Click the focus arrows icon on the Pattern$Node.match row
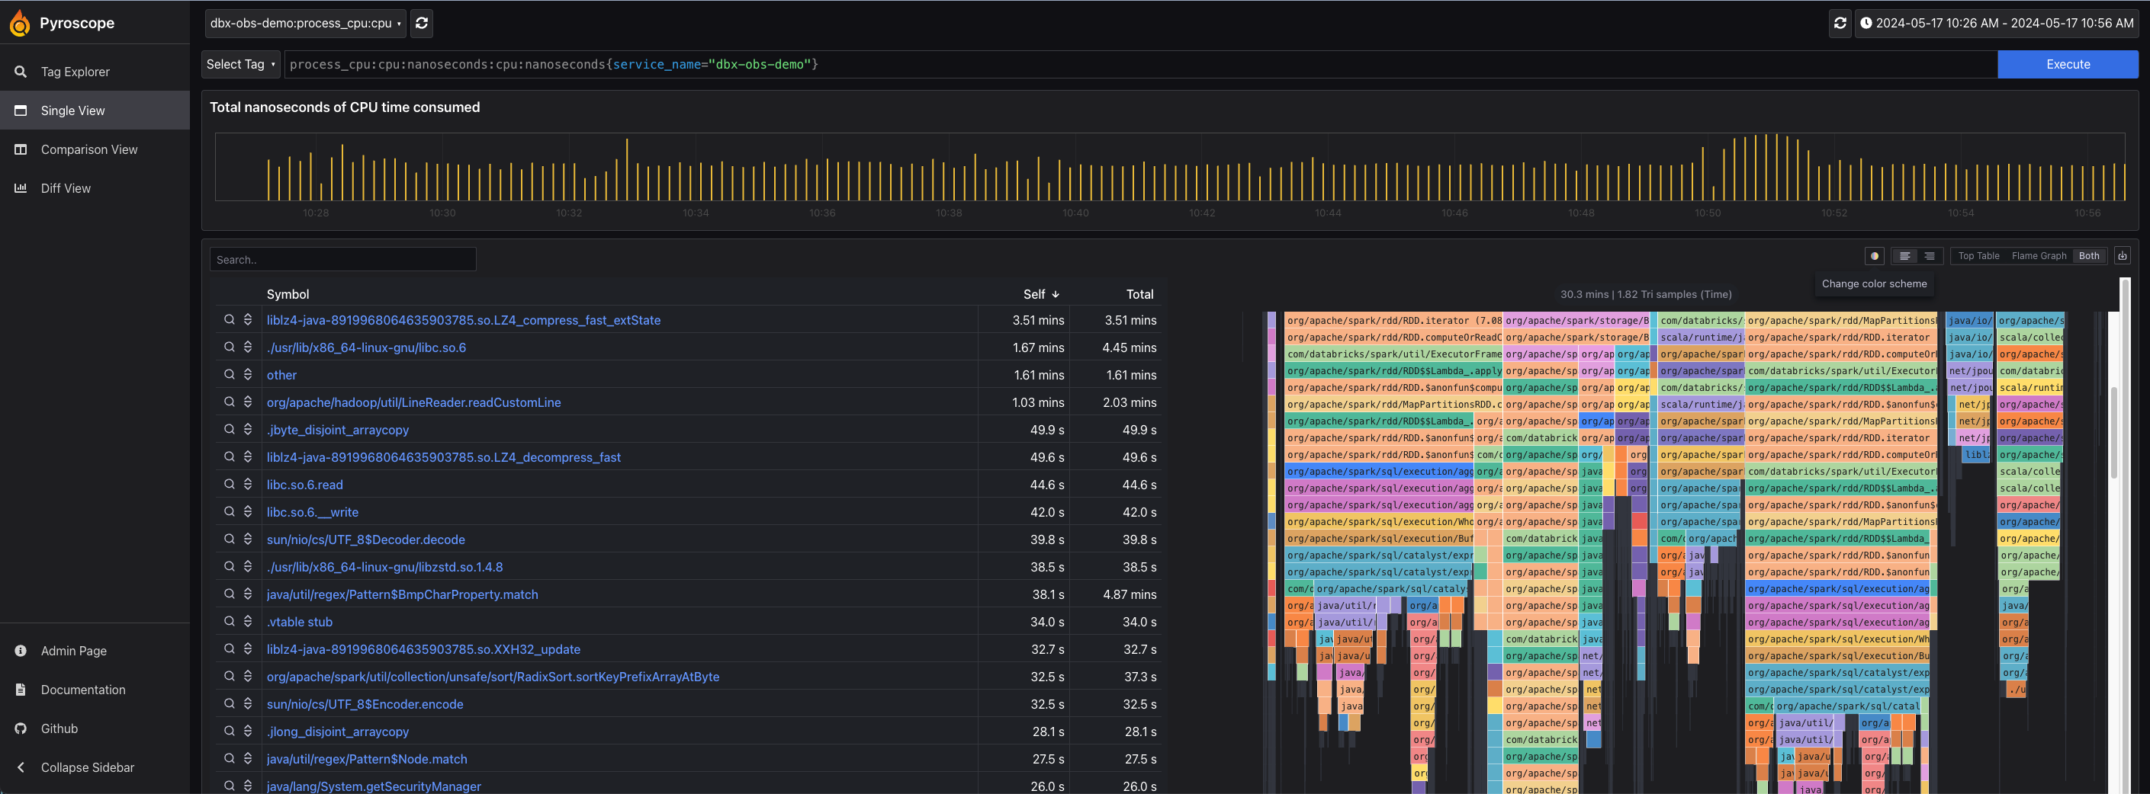Viewport: 2150px width, 794px height. point(248,759)
